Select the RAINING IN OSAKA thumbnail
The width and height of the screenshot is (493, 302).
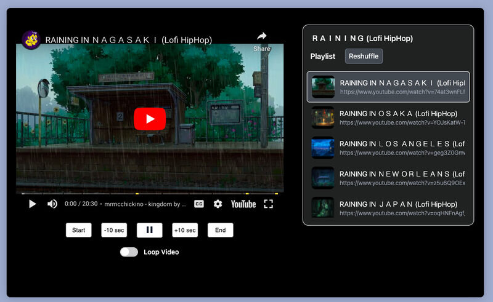coord(323,117)
